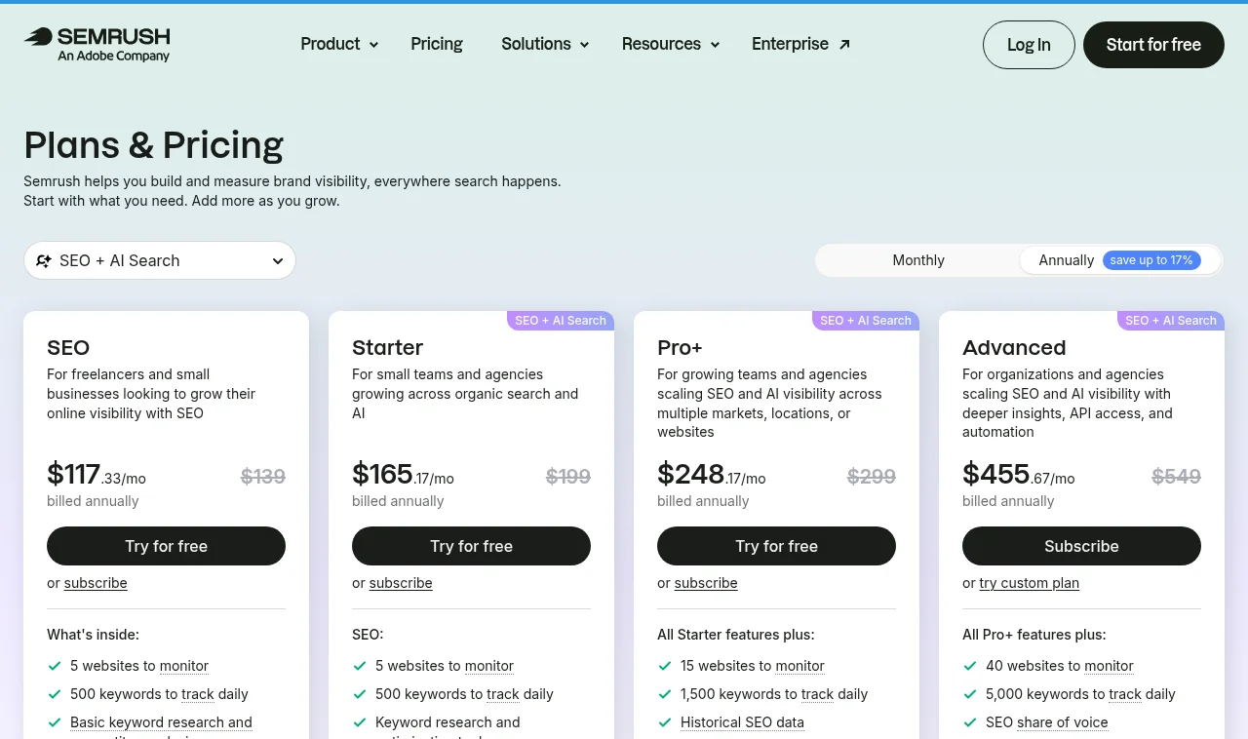Click the track link in 5,000 keywords row
Viewport: 1248px width, 739px height.
(x=1125, y=694)
